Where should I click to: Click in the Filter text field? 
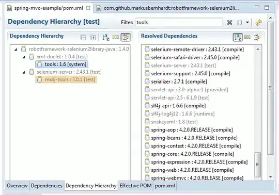click(179, 23)
